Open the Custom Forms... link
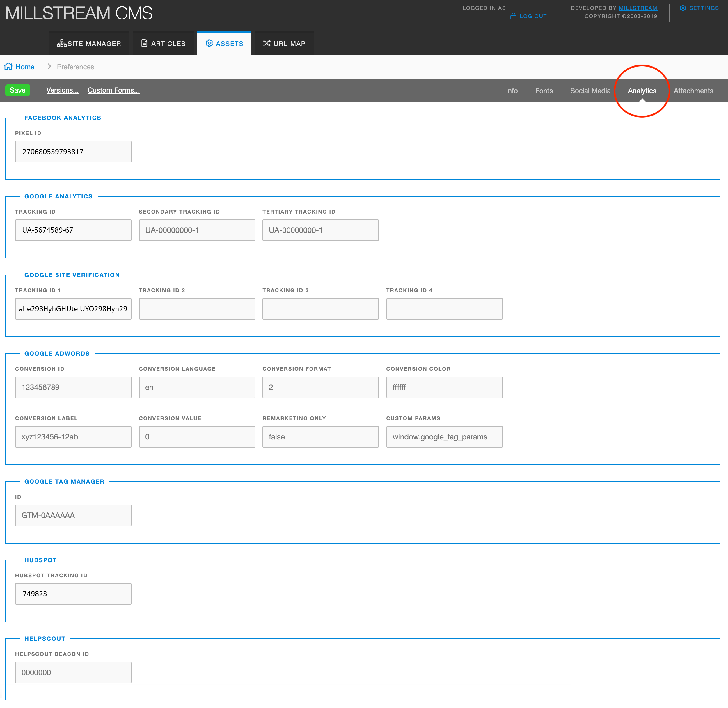 [x=113, y=91]
